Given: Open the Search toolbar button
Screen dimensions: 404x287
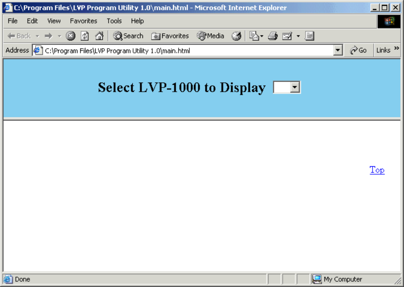Looking at the screenshot, I should point(128,36).
